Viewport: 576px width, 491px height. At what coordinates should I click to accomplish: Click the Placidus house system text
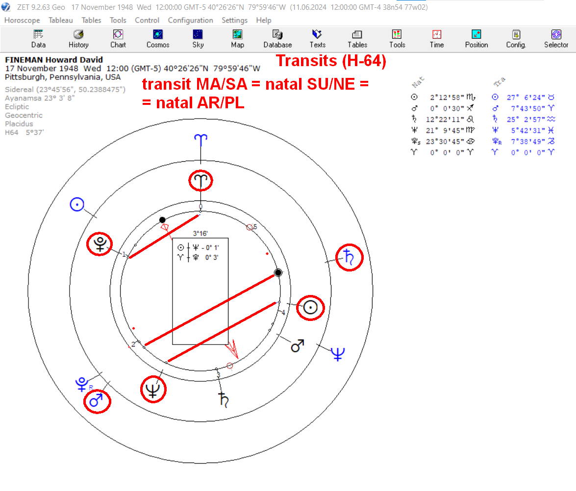19,124
